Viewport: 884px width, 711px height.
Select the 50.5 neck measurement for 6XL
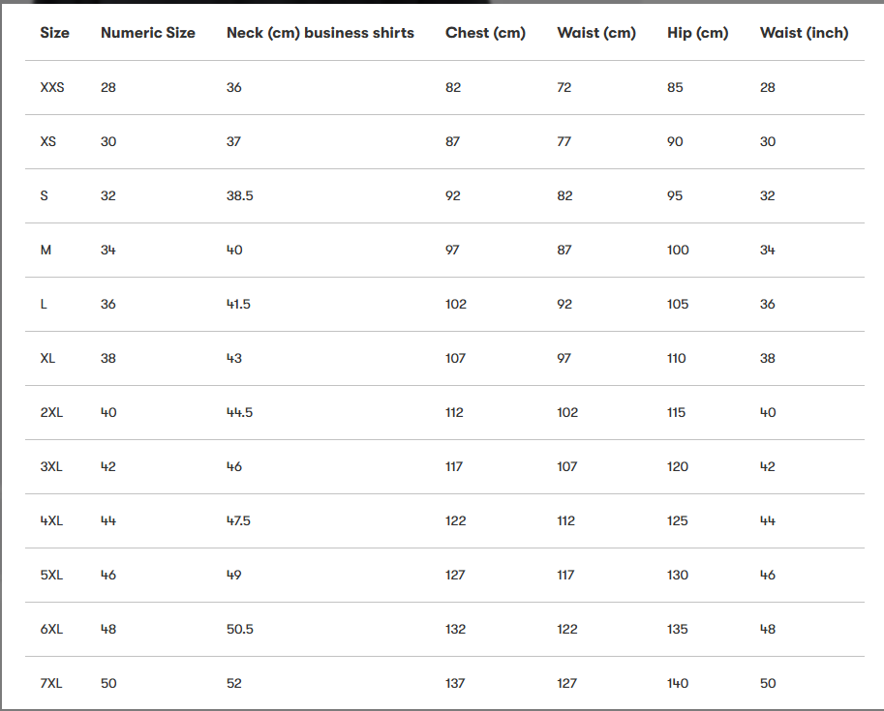240,629
